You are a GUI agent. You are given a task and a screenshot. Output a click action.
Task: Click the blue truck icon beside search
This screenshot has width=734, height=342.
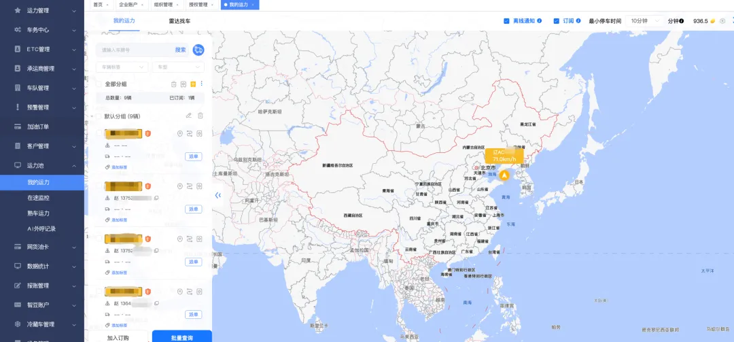[x=198, y=50]
